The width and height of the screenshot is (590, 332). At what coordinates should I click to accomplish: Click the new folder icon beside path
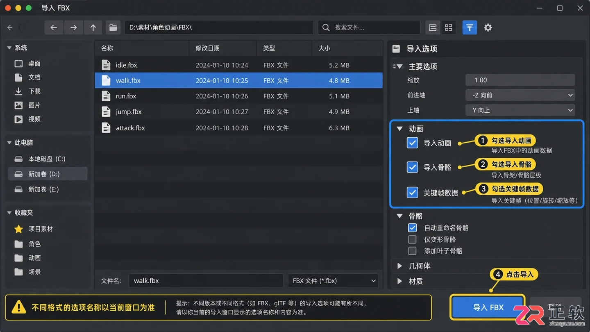coord(113,27)
